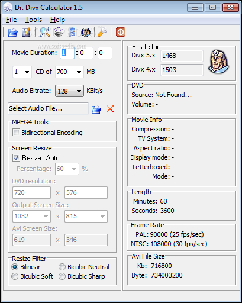
Task: Click Avi Screen Size height 346 field
Action: pyautogui.click(x=86, y=240)
